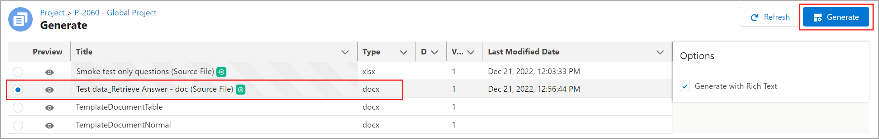The width and height of the screenshot is (879, 139).
Task: Click green source file badge on Smoke test
Action: point(221,72)
